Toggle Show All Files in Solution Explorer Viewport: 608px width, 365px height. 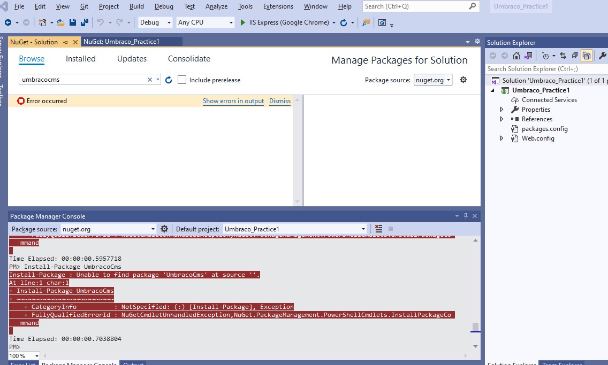tap(587, 56)
